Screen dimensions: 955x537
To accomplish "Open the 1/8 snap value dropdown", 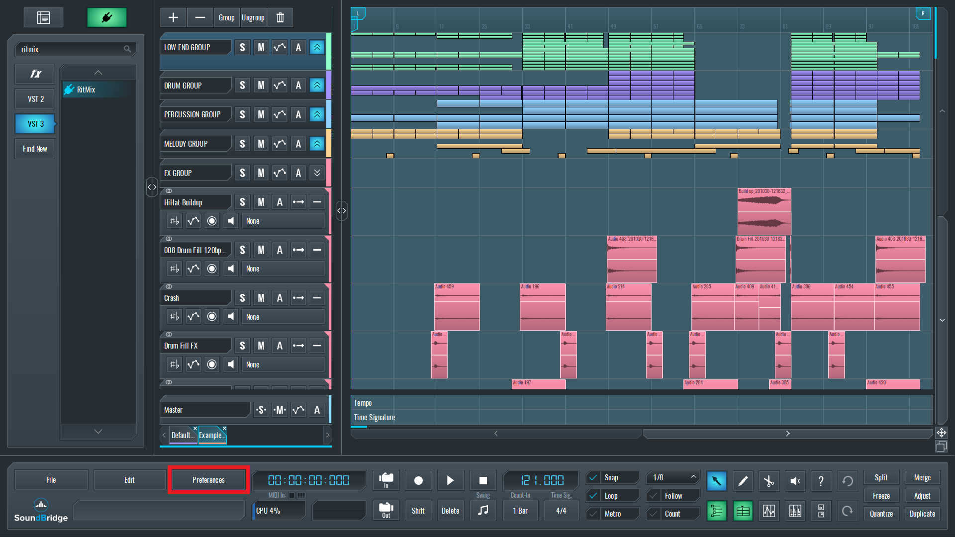I will (x=673, y=478).
